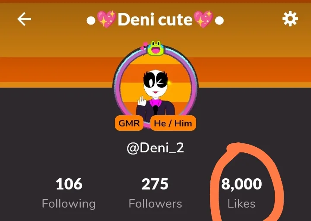Tap the small pink hearts near frog
The image size is (311, 221).
144,46
